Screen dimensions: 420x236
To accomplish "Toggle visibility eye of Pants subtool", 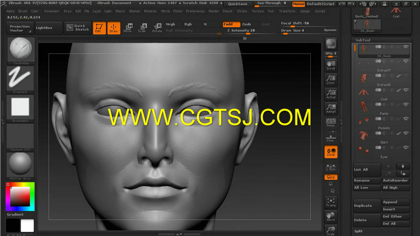I will pyautogui.click(x=406, y=104).
